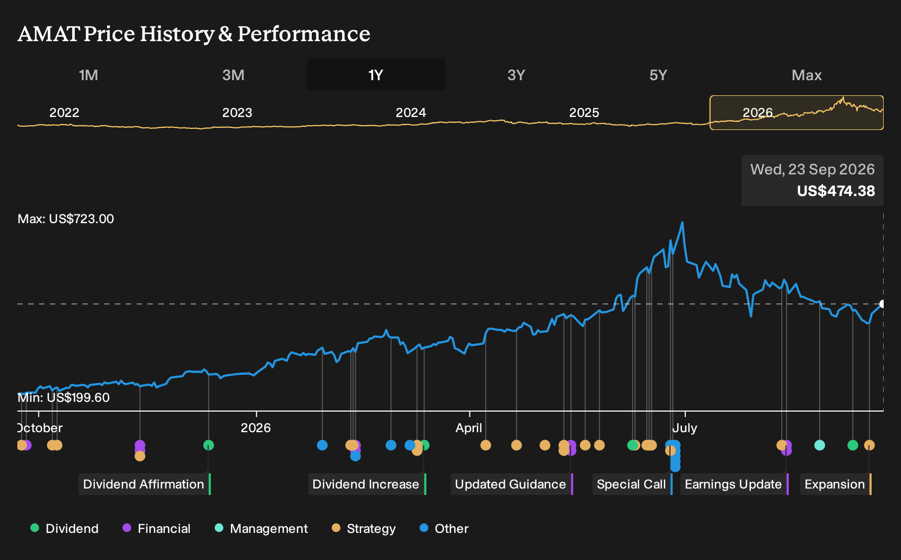Open the Special Call event label
Screen dimensions: 901x560
click(632, 484)
